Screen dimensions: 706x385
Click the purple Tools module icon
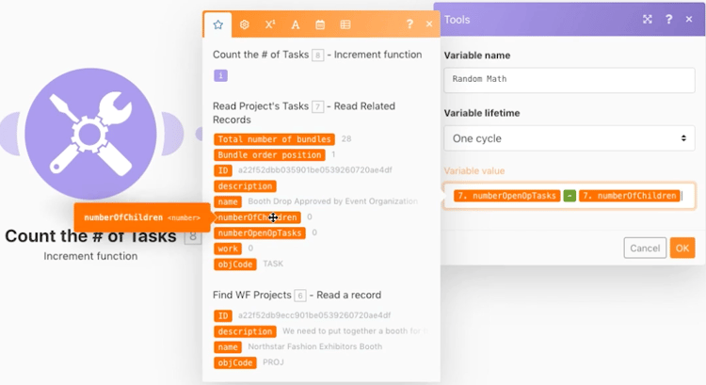[90, 134]
